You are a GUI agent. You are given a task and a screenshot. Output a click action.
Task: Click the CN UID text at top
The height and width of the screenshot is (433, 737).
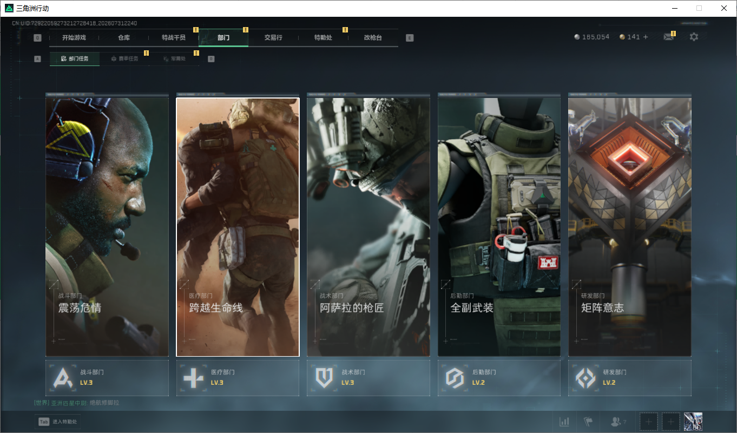75,23
